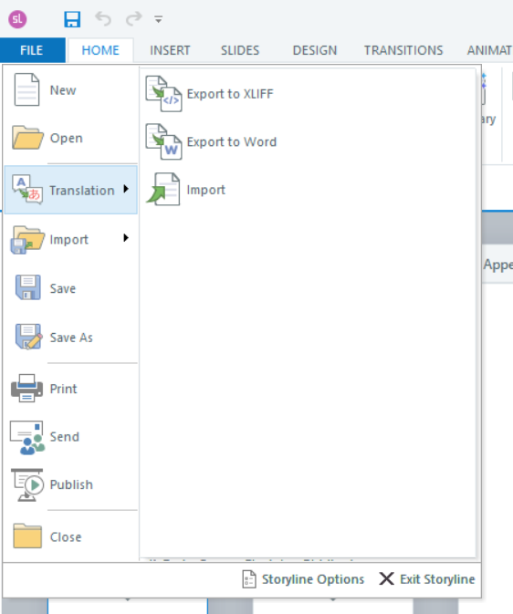Image resolution: width=513 pixels, height=614 pixels.
Task: Click the New document icon
Action: pos(26,89)
